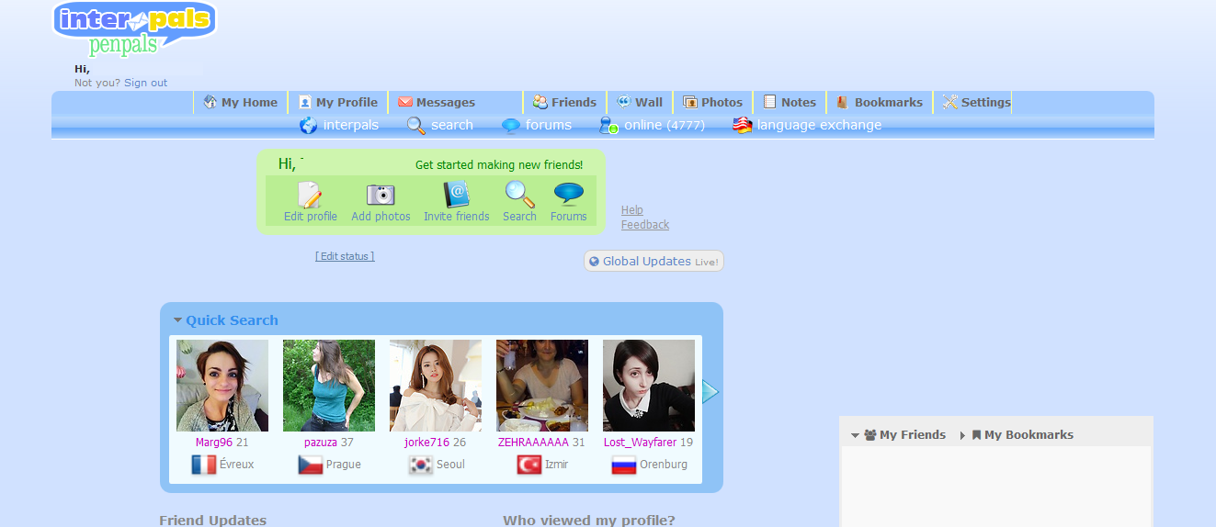The image size is (1216, 527).
Task: Click the online users icon
Action: pos(608,126)
